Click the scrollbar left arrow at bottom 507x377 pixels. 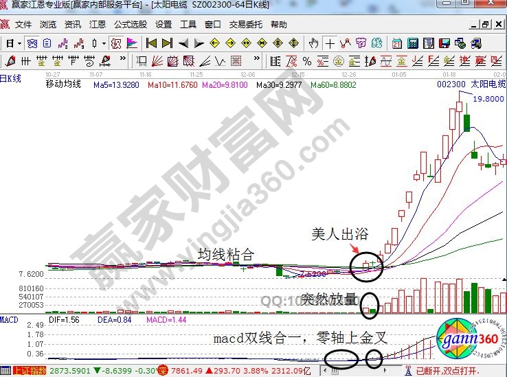click(325, 371)
